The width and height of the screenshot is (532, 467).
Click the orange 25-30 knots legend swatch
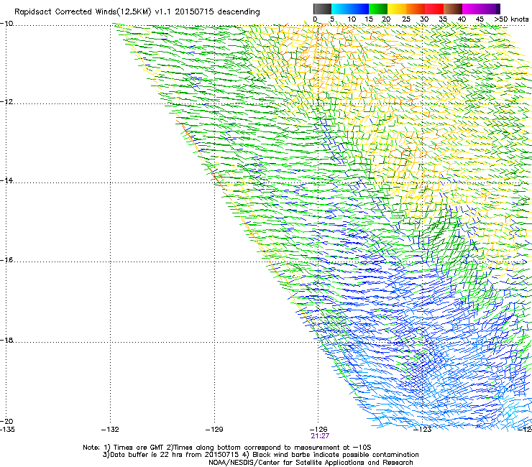point(416,9)
